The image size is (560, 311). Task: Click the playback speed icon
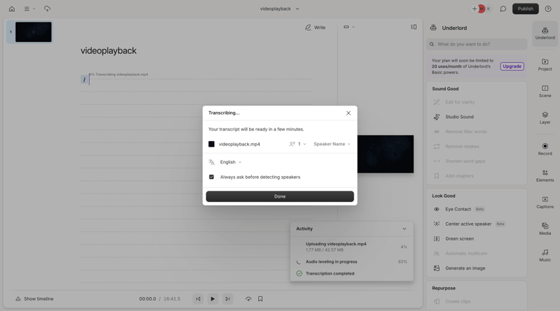tap(248, 299)
